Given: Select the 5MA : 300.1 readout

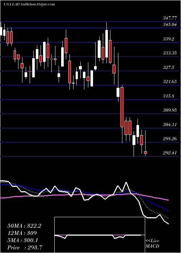Looking at the screenshot, I should [x=22, y=240].
